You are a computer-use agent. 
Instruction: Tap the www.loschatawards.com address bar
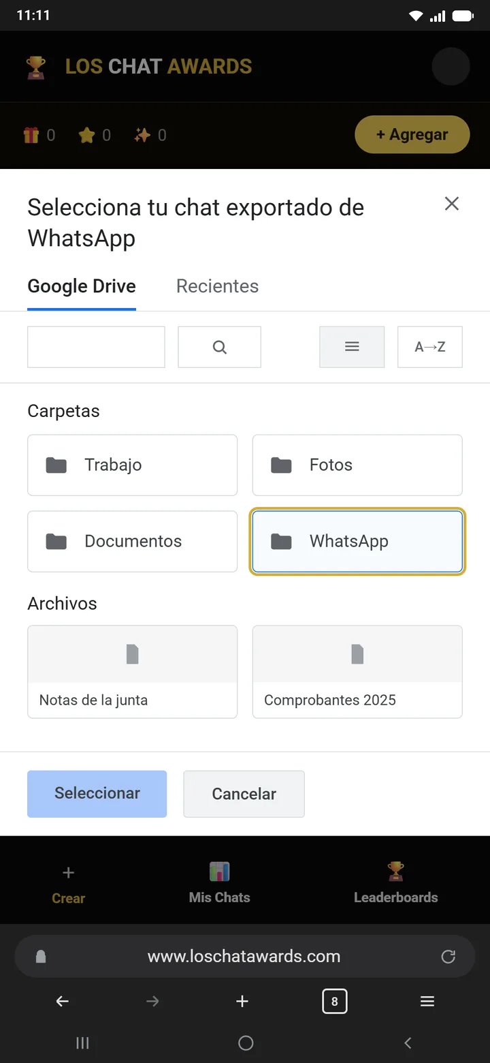(244, 957)
